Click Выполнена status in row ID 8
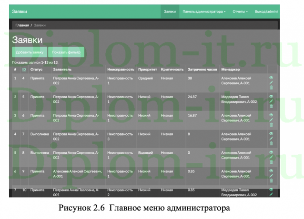 point(40,153)
